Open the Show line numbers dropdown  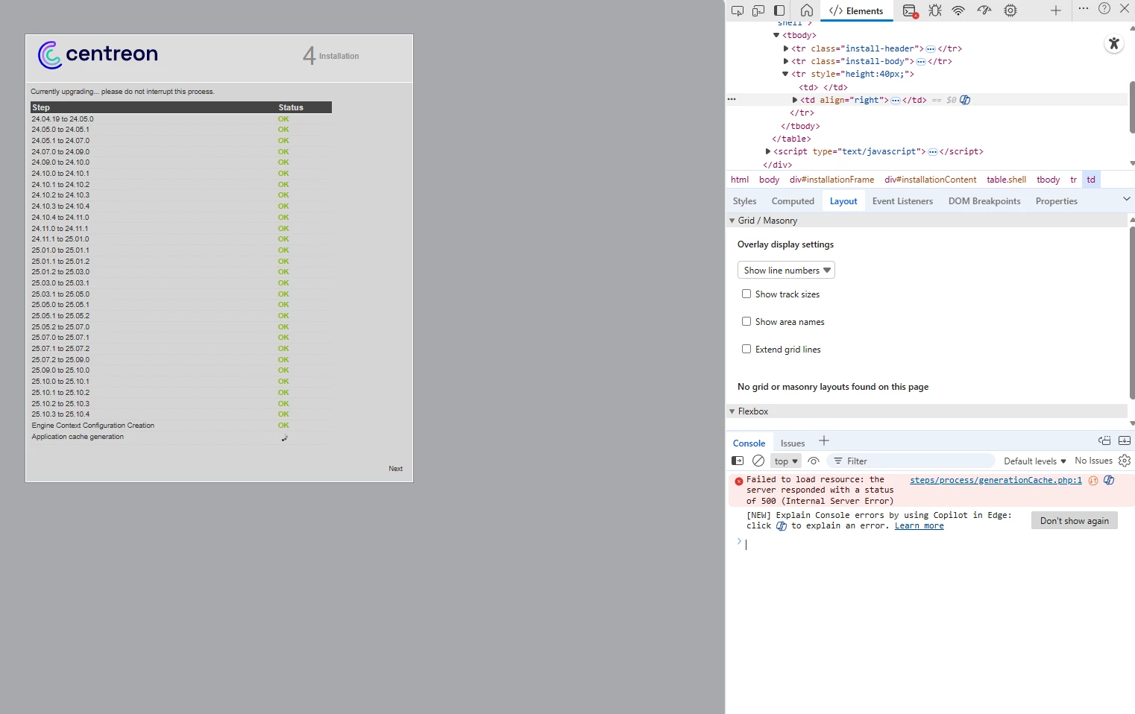[786, 271]
